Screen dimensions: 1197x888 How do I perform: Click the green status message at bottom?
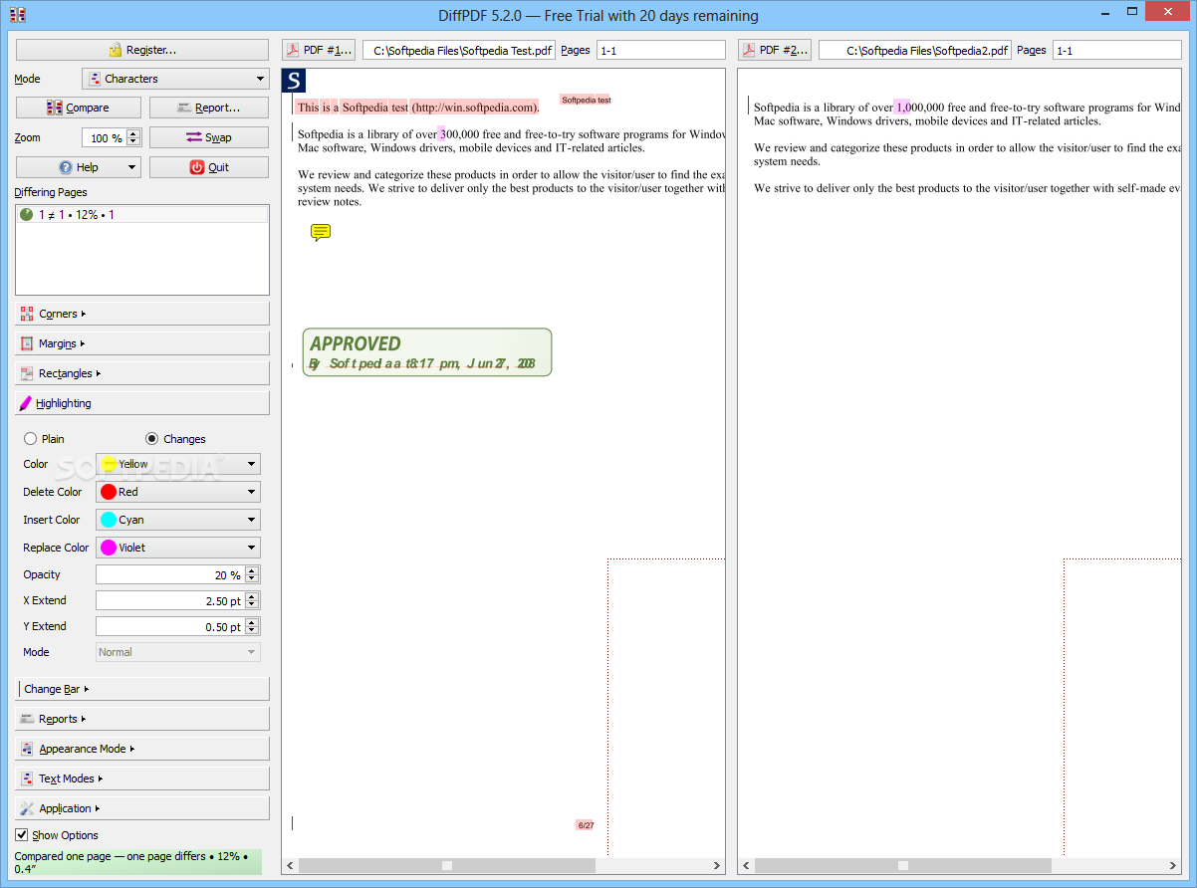tap(137, 862)
